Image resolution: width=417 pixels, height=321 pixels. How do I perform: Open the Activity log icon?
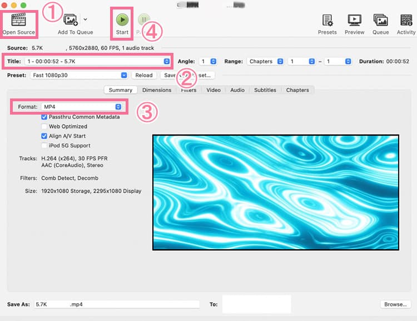click(x=406, y=20)
